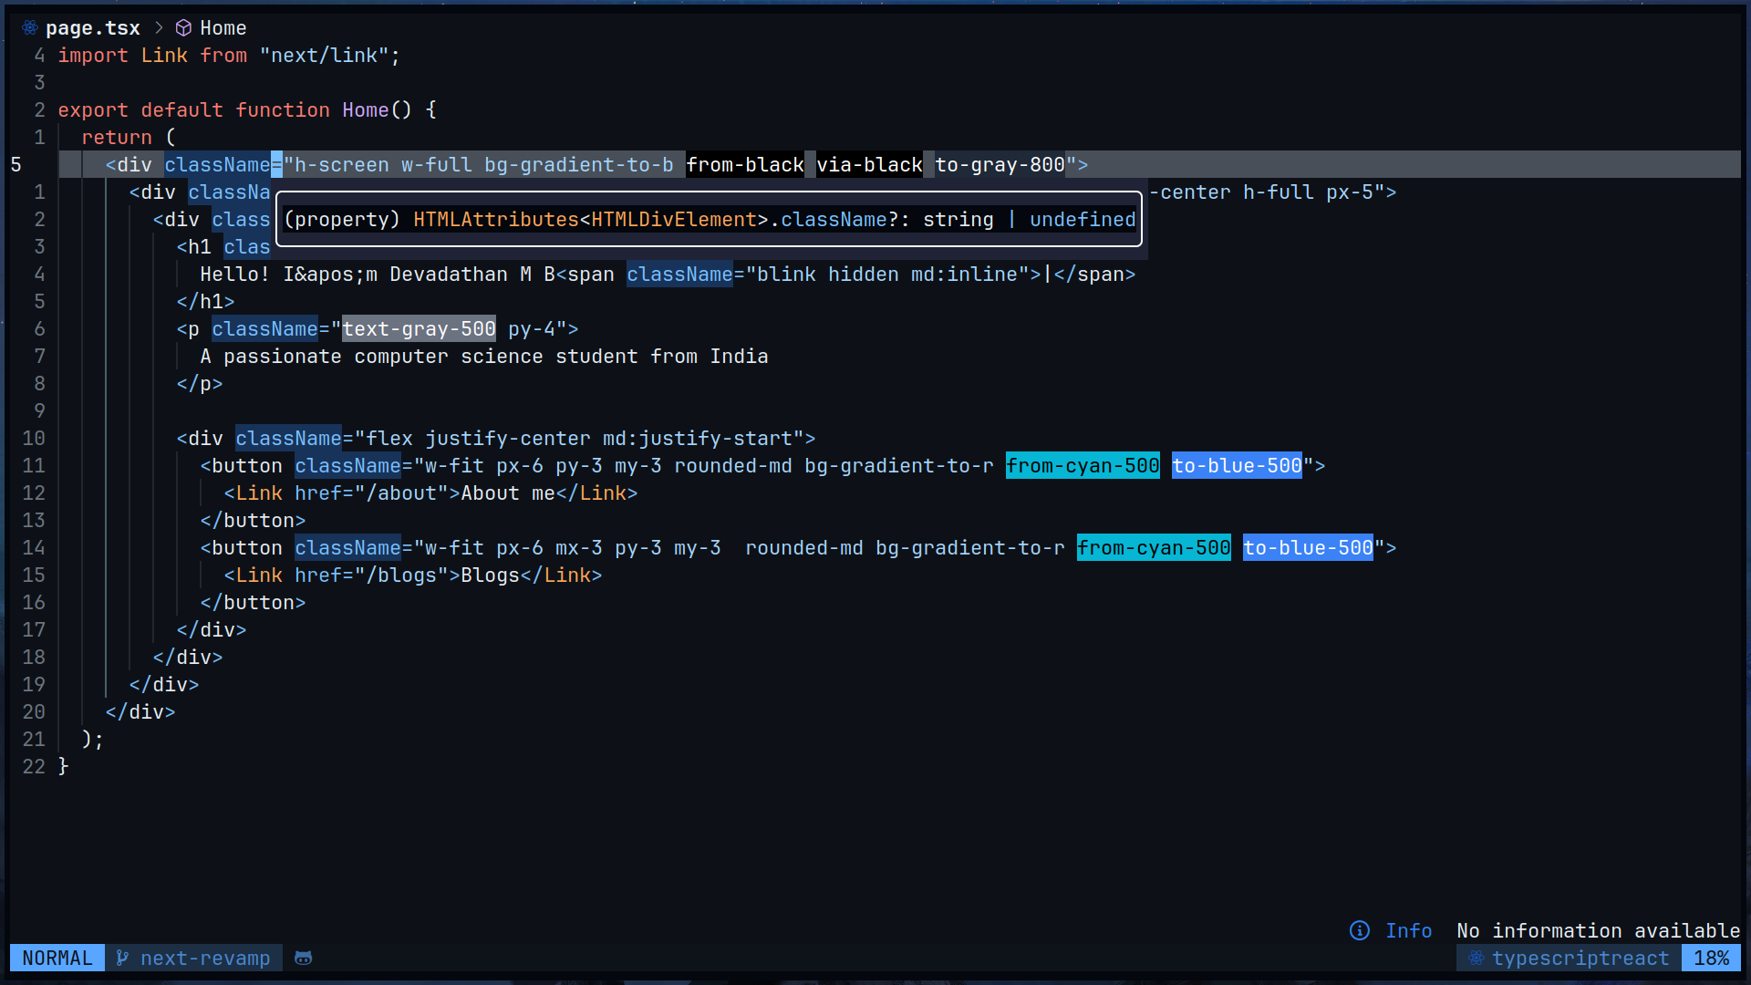Click the cube symbol icon before Home
This screenshot has height=985, width=1751.
(x=183, y=27)
